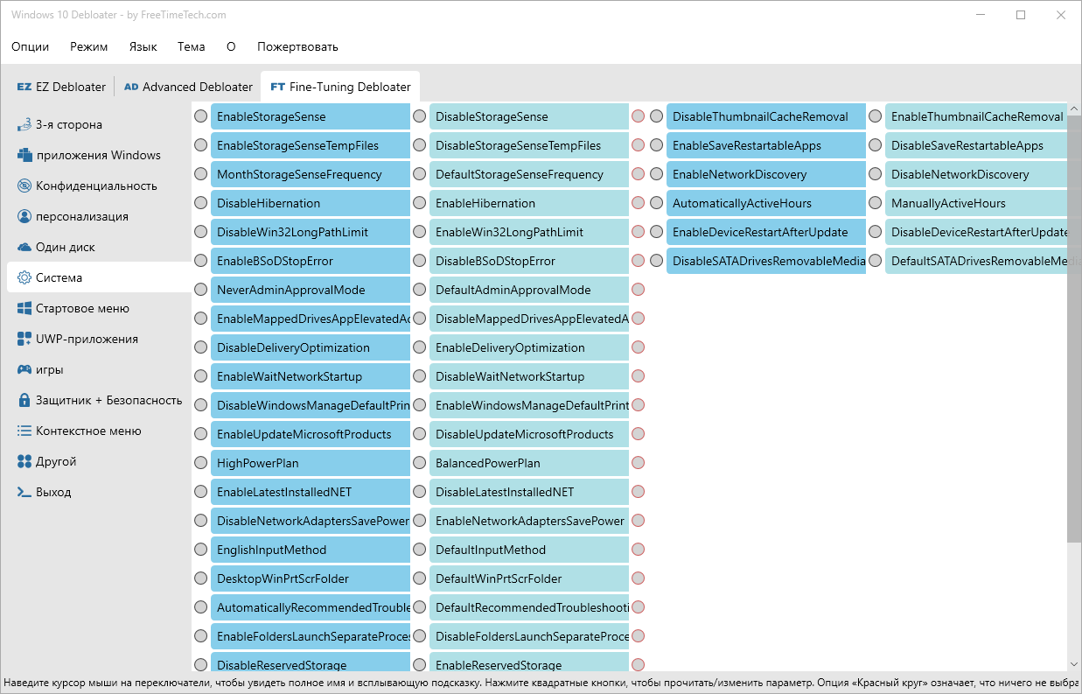
Task: Select the Один диск cloud category
Action: click(x=98, y=247)
